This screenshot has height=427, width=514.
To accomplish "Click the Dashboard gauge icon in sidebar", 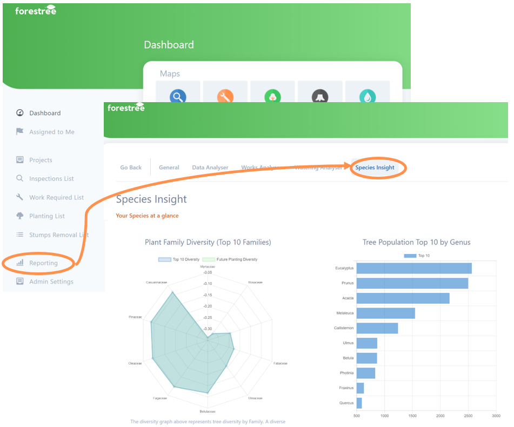I will tap(20, 113).
